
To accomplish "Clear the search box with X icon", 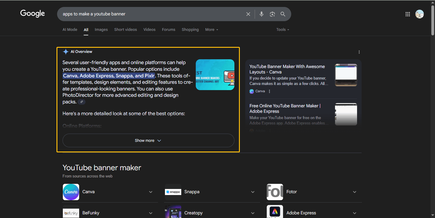I will pos(248,14).
